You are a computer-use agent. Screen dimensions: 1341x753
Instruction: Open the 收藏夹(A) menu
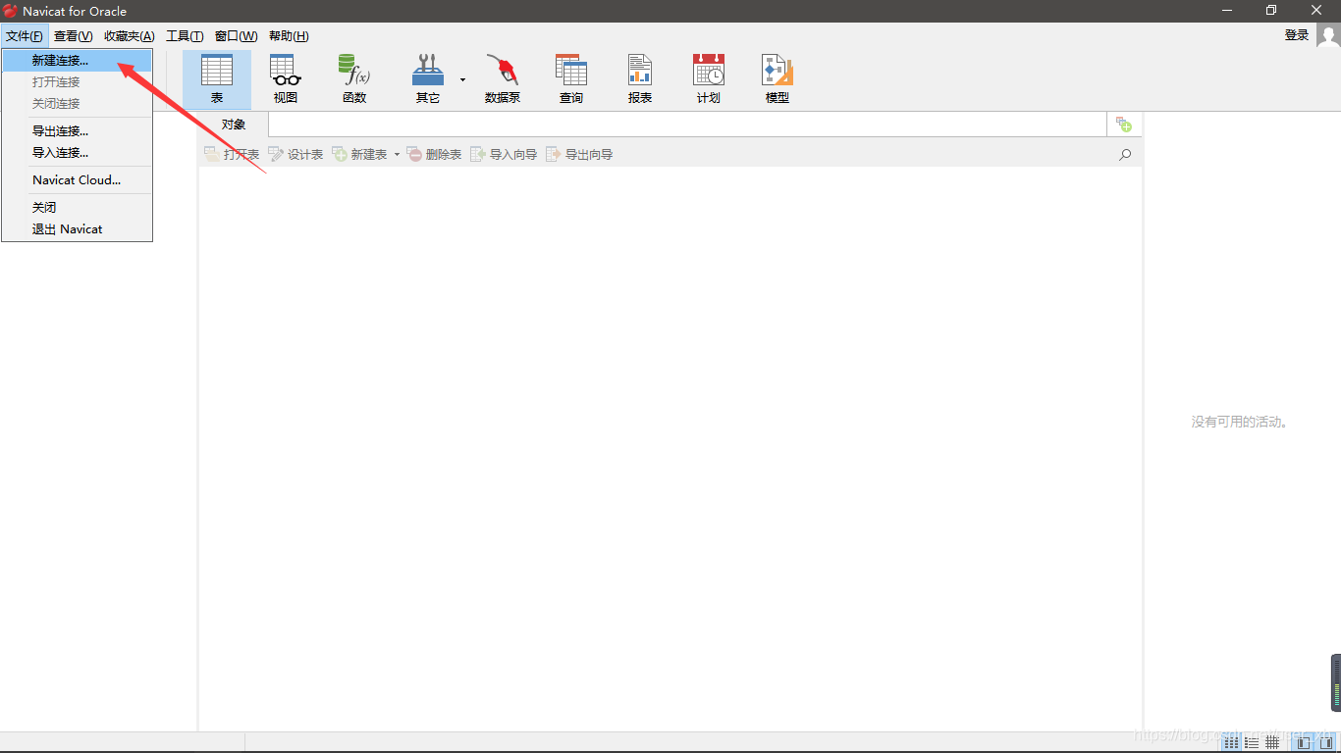point(130,36)
